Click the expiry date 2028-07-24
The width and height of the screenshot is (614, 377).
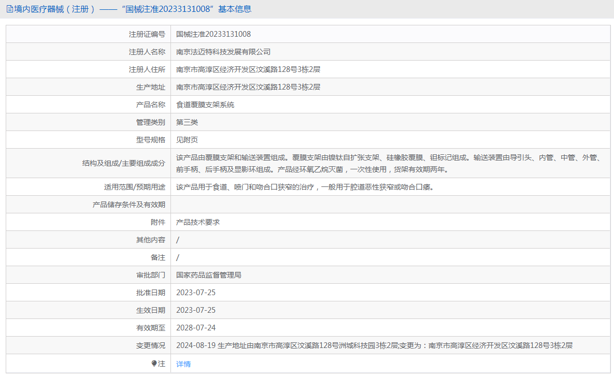[x=196, y=328]
